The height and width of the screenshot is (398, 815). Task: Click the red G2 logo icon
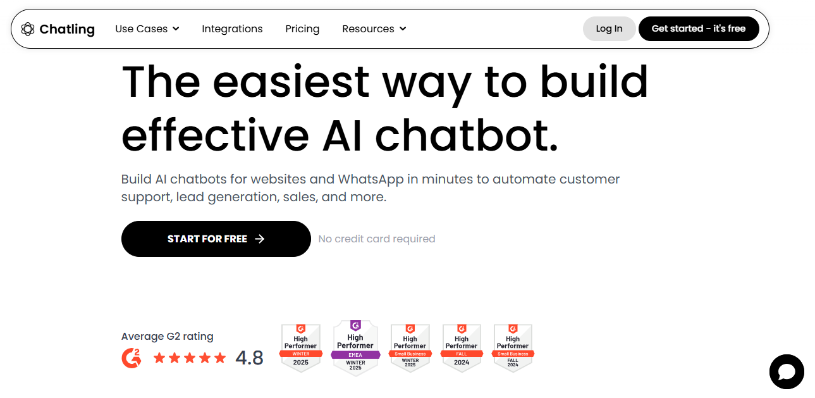click(132, 358)
